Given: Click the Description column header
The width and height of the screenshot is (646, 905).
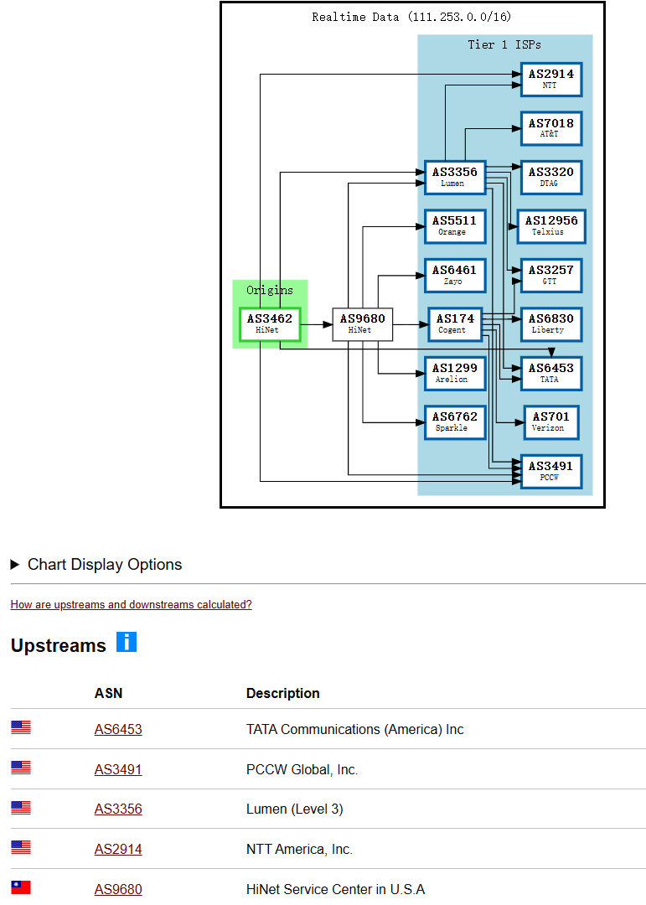Looking at the screenshot, I should 283,693.
